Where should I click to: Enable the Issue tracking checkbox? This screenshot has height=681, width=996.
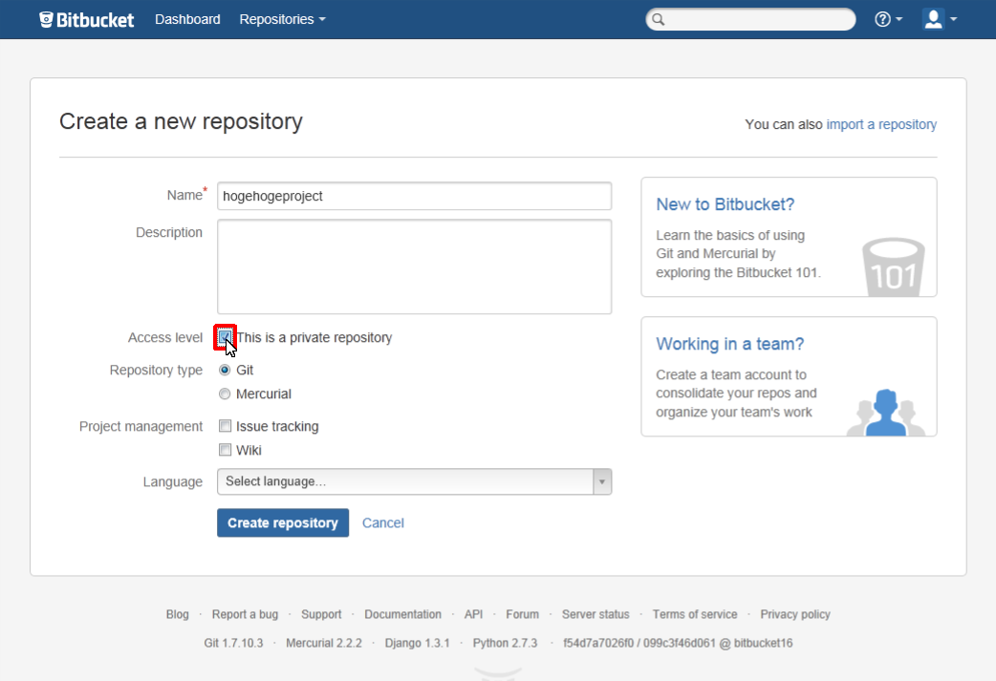[225, 426]
